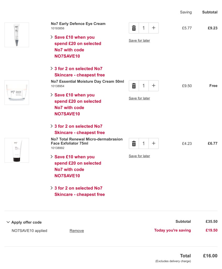Add one more Essential Moisture Day Cream
The height and width of the screenshot is (269, 222).
coord(154,86)
